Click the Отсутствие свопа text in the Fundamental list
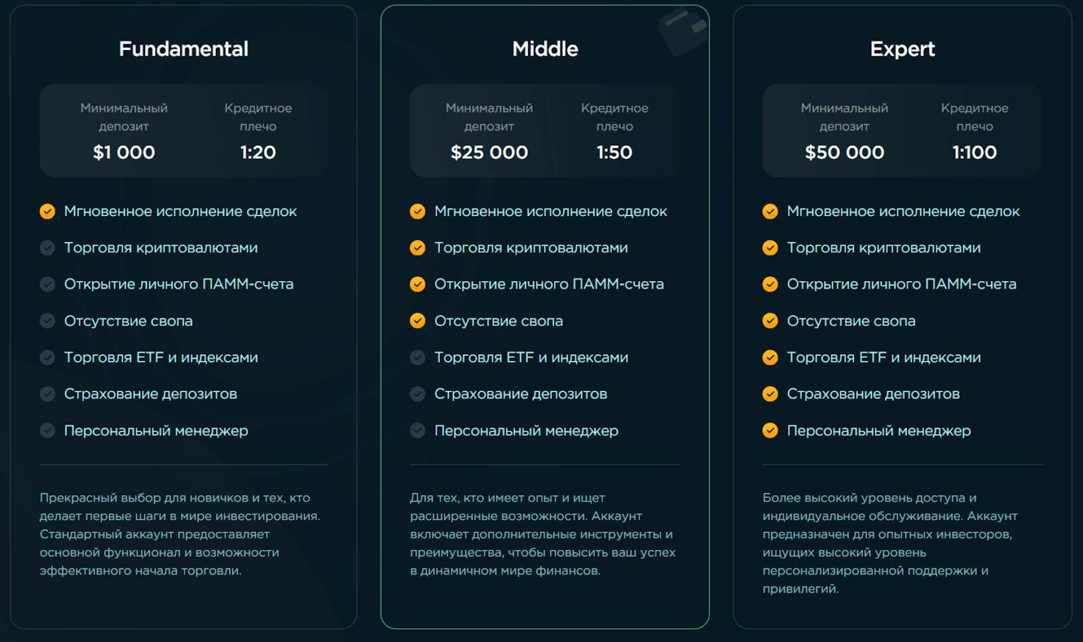Image resolution: width=1083 pixels, height=642 pixels. tap(129, 321)
